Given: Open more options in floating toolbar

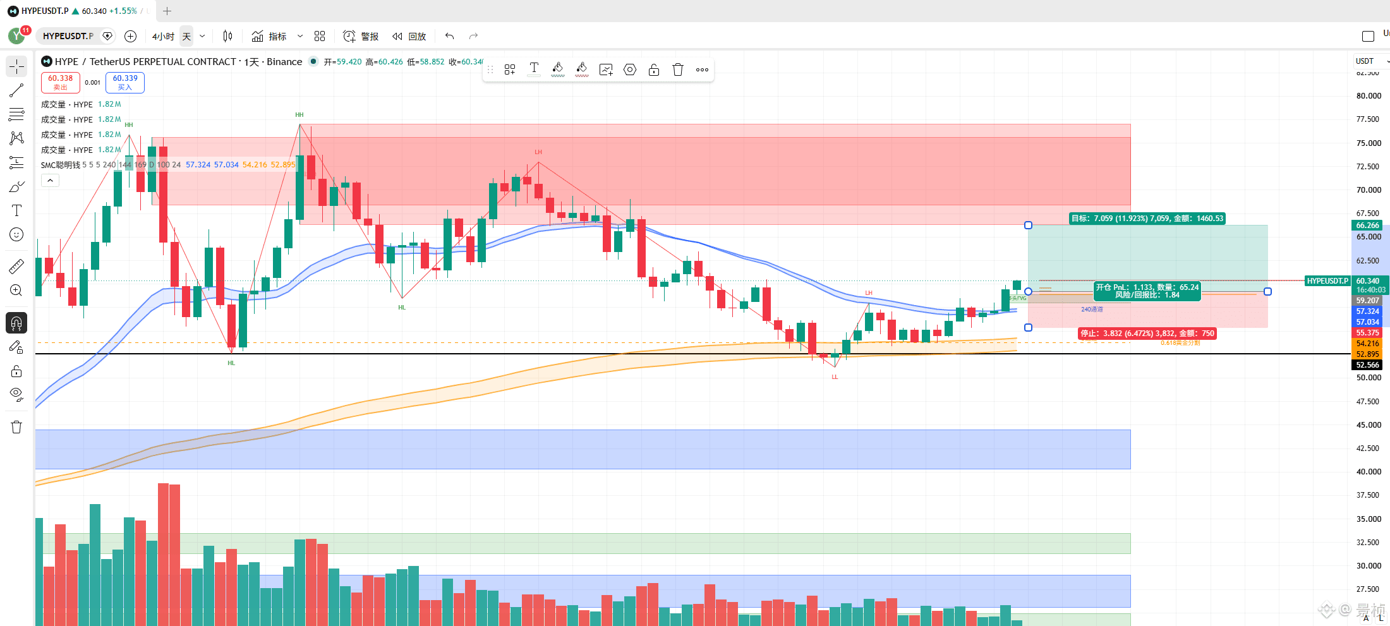Looking at the screenshot, I should click(702, 69).
